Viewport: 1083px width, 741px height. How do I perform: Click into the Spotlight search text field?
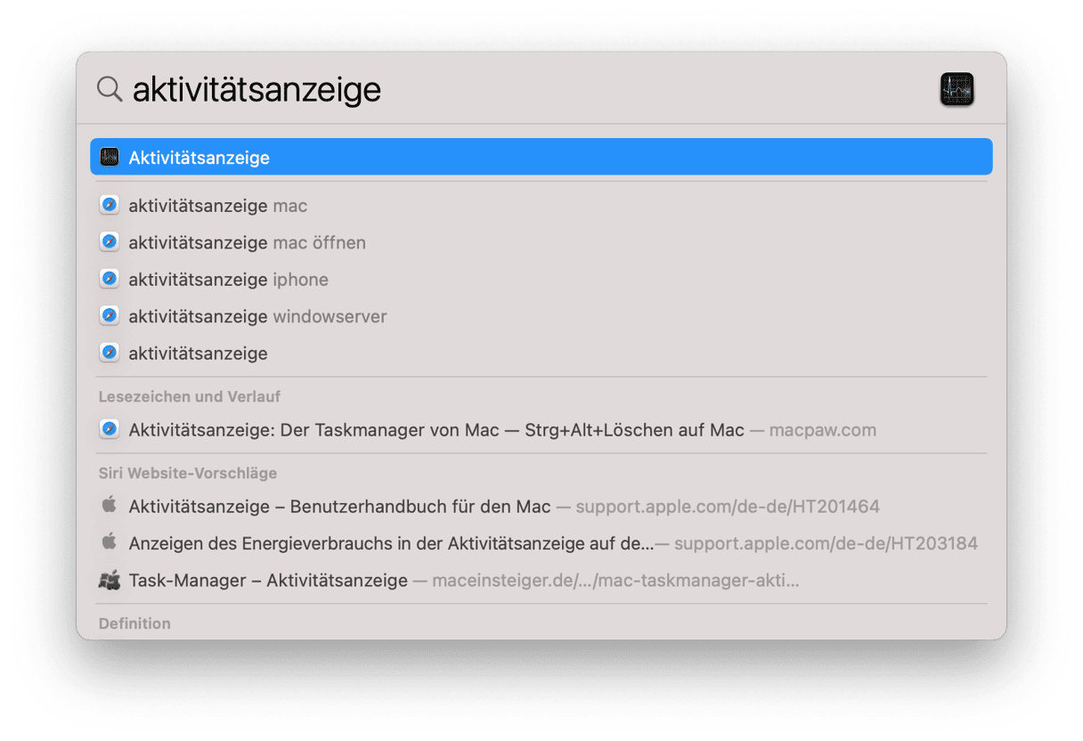(x=534, y=89)
